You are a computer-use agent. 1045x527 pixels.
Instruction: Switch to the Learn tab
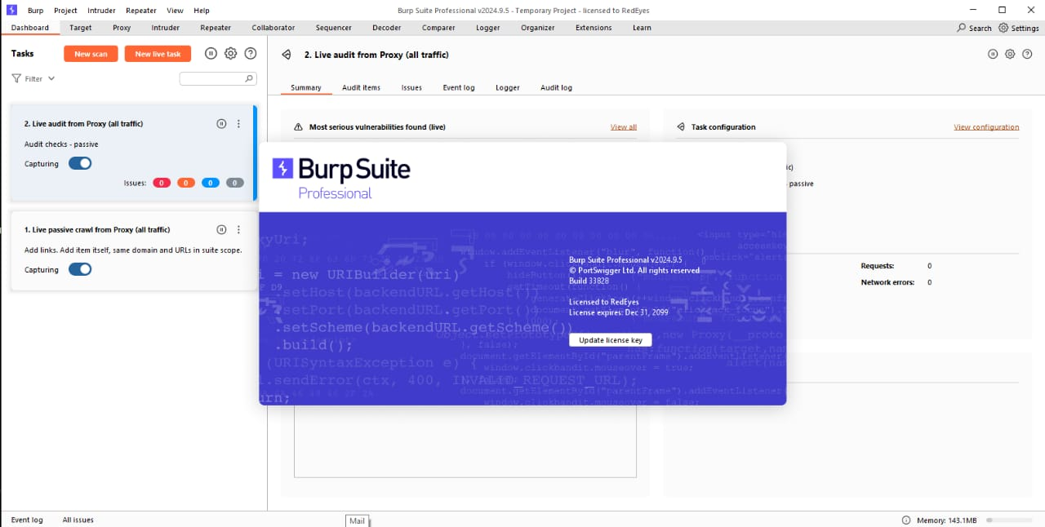tap(643, 28)
